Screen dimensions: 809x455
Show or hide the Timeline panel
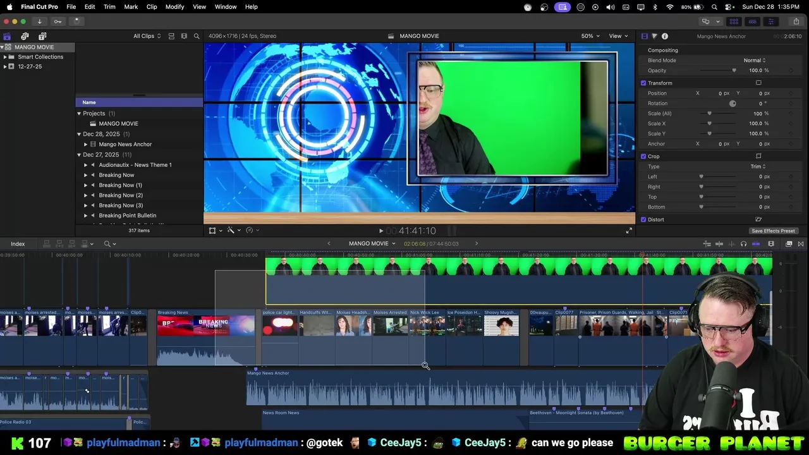coord(752,21)
